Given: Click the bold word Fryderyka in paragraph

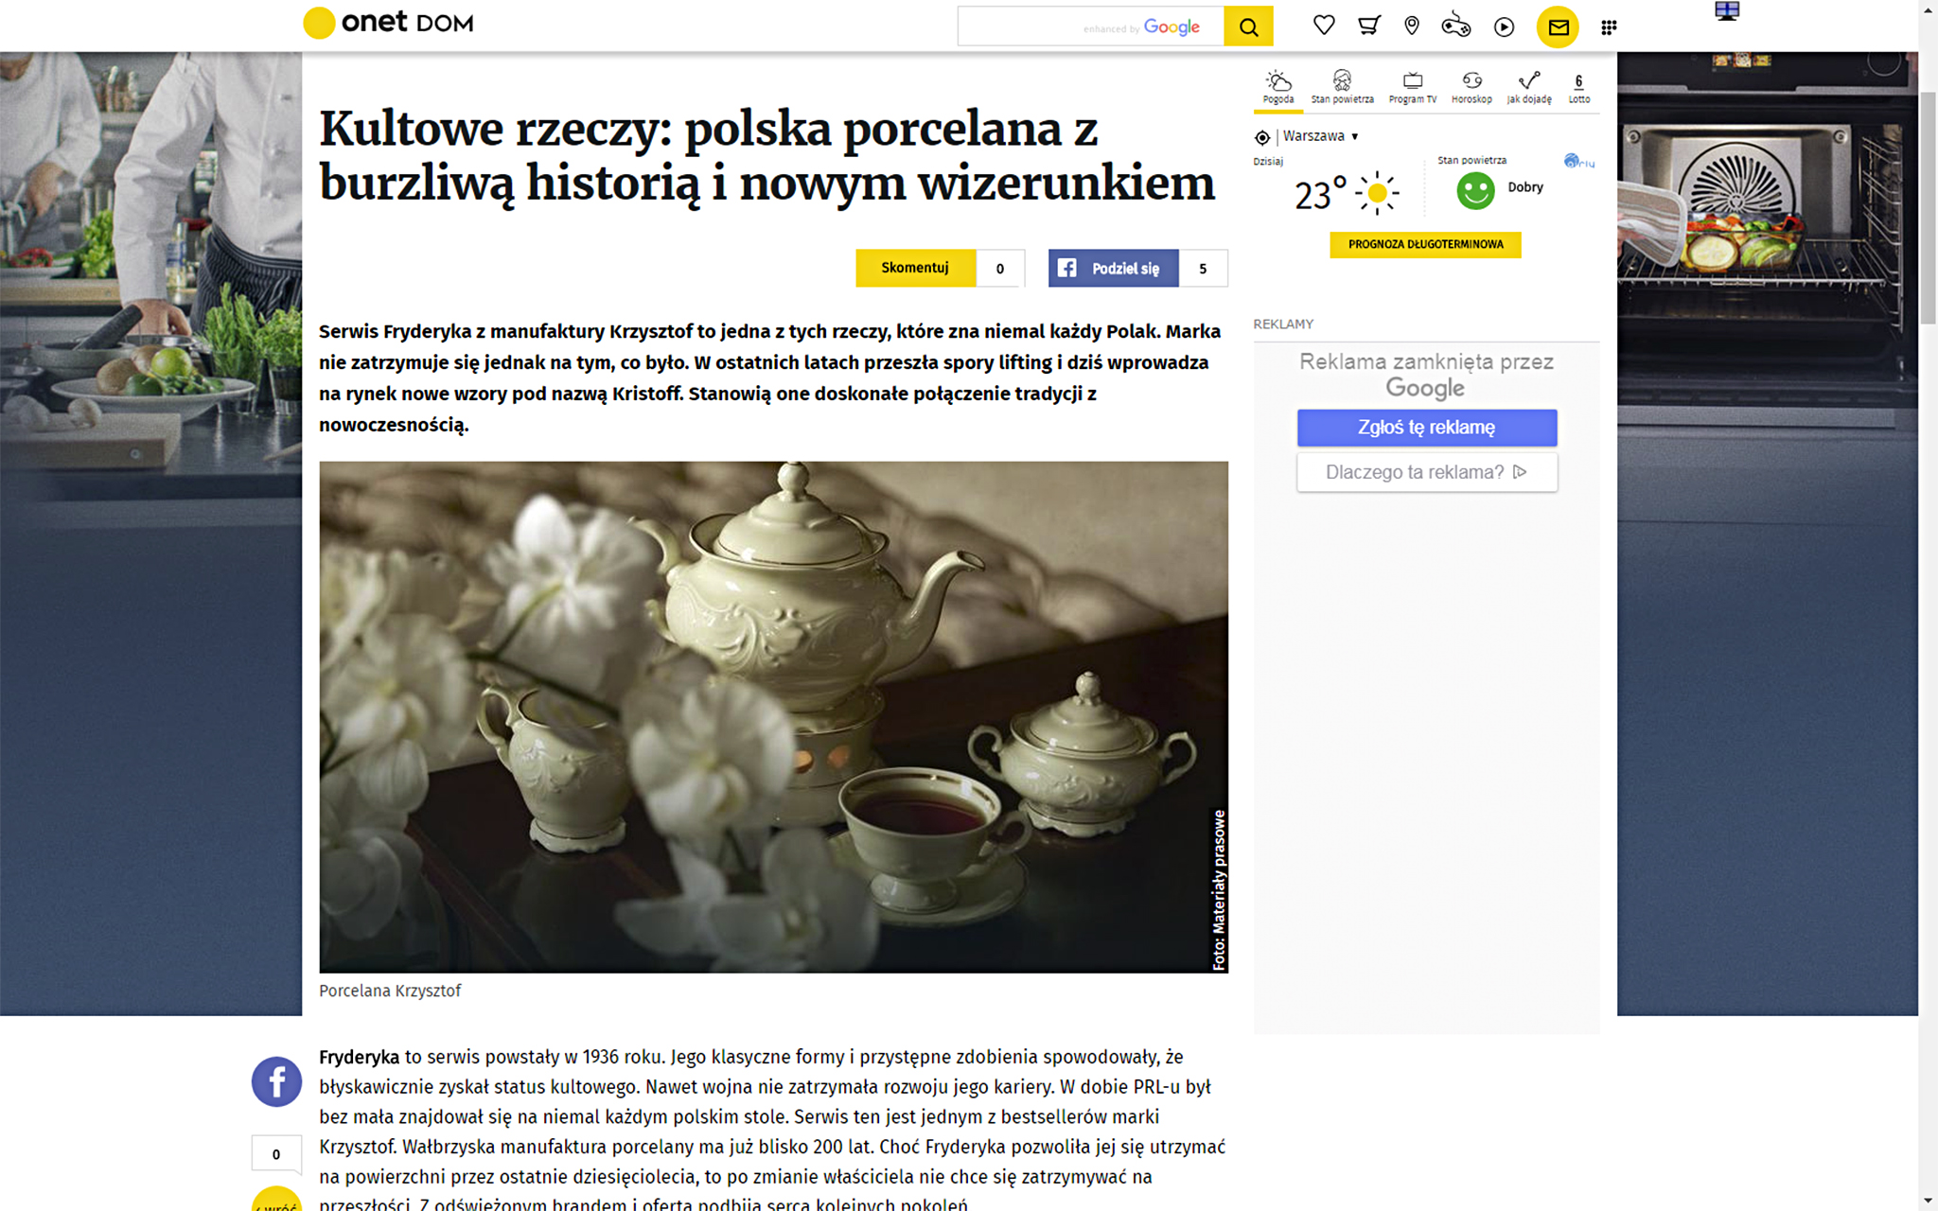Looking at the screenshot, I should pyautogui.click(x=359, y=1057).
